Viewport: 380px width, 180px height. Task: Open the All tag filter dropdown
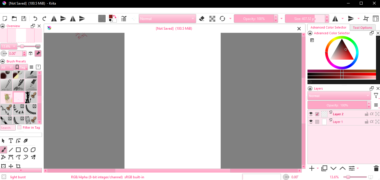point(7,68)
